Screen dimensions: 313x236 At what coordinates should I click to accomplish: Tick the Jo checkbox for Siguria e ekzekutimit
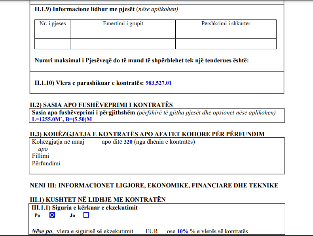coord(86,215)
